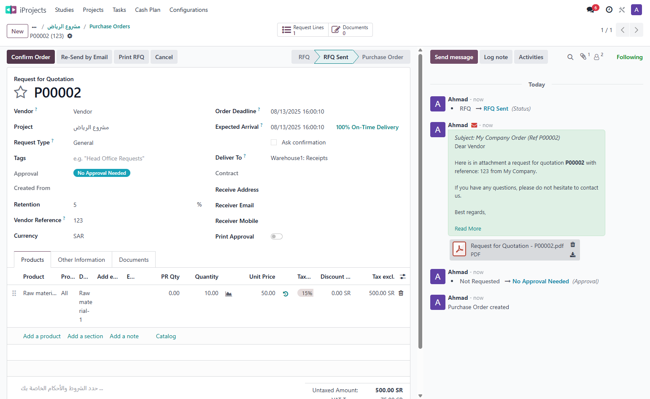Open the Studies menu
650x399 pixels.
[x=64, y=10]
